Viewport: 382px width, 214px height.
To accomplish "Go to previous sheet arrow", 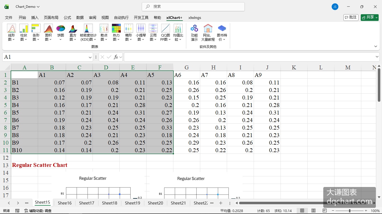I will tap(9, 203).
